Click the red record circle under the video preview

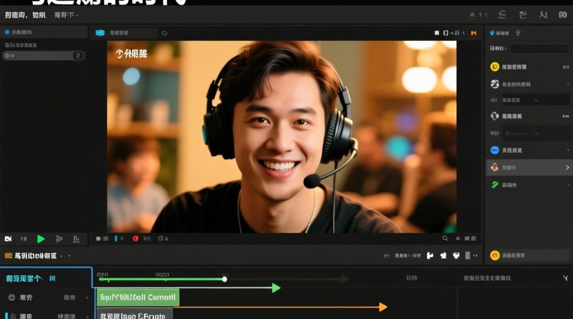pyautogui.click(x=136, y=239)
